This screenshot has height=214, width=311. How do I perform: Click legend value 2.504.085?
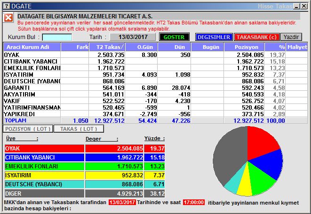[130, 149]
